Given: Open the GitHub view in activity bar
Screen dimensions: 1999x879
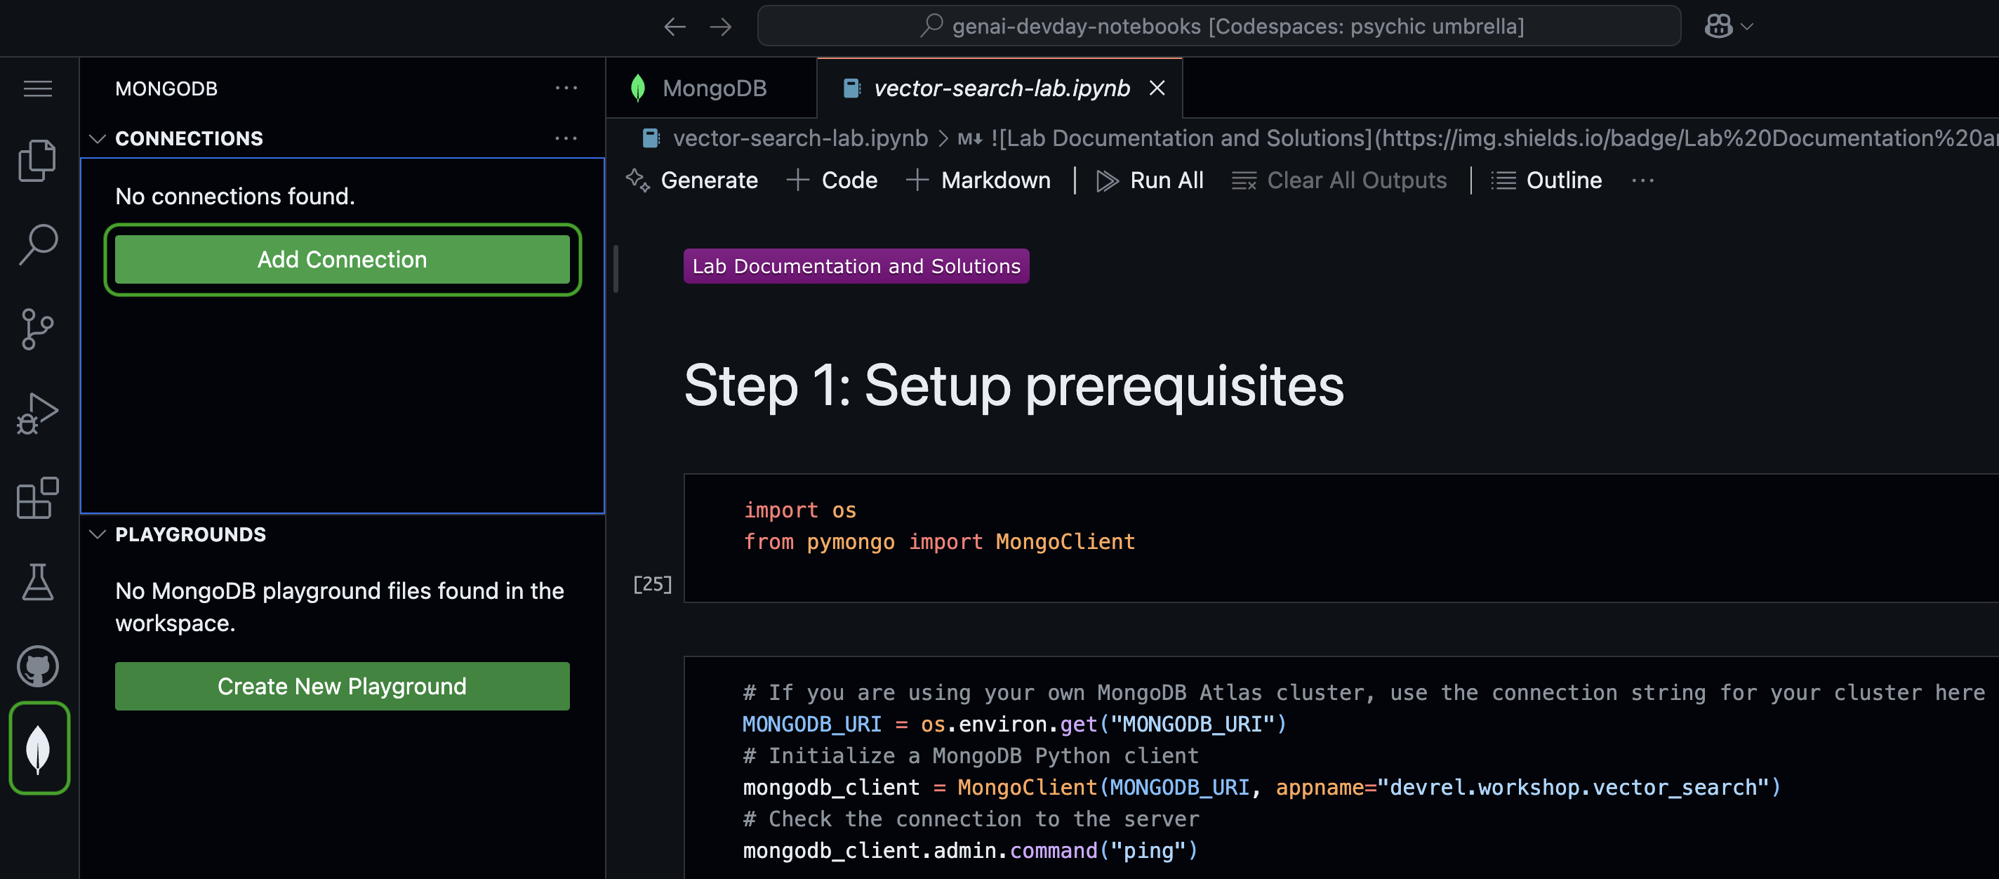Looking at the screenshot, I should tap(37, 666).
